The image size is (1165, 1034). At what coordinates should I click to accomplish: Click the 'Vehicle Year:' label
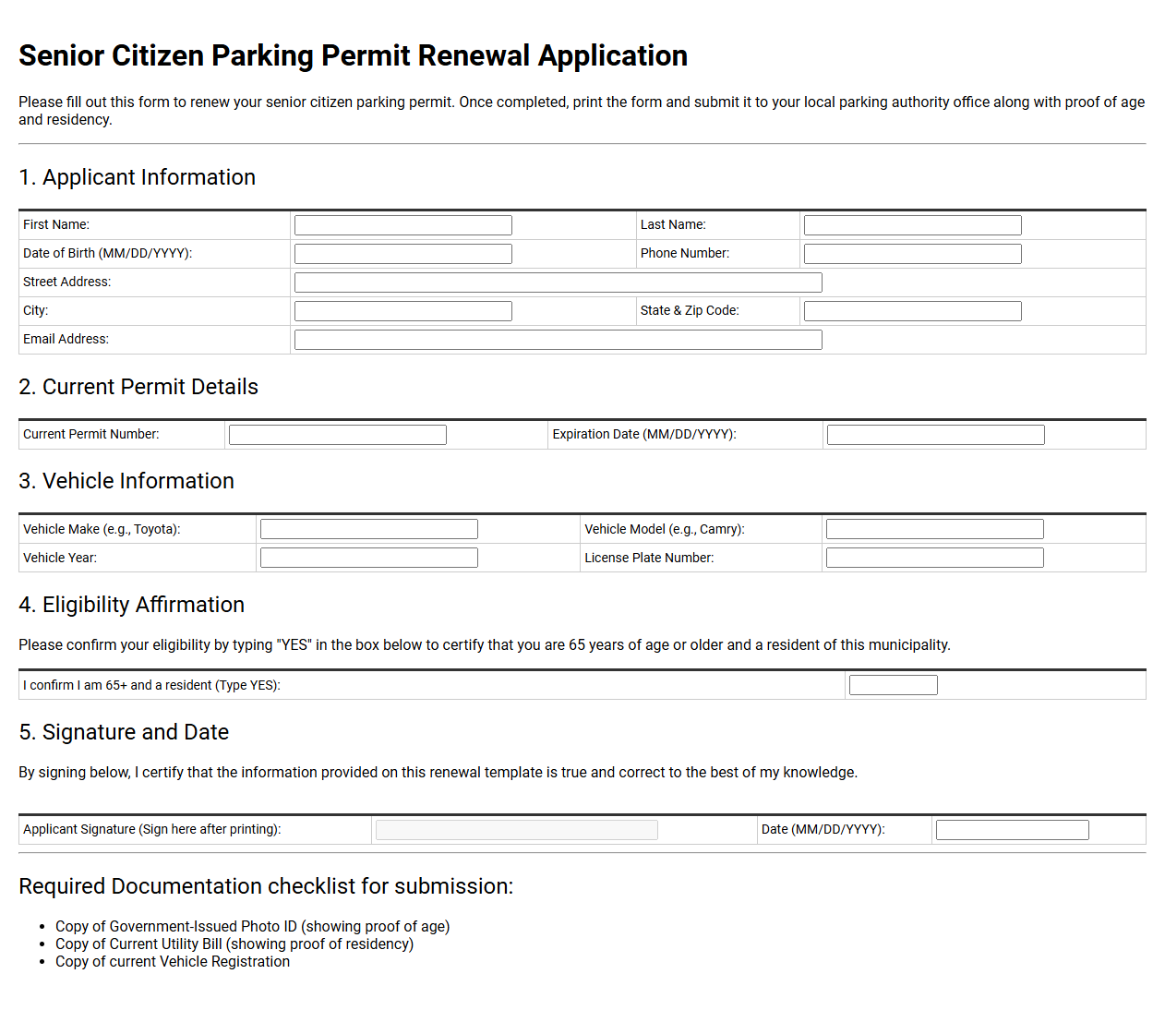click(60, 558)
